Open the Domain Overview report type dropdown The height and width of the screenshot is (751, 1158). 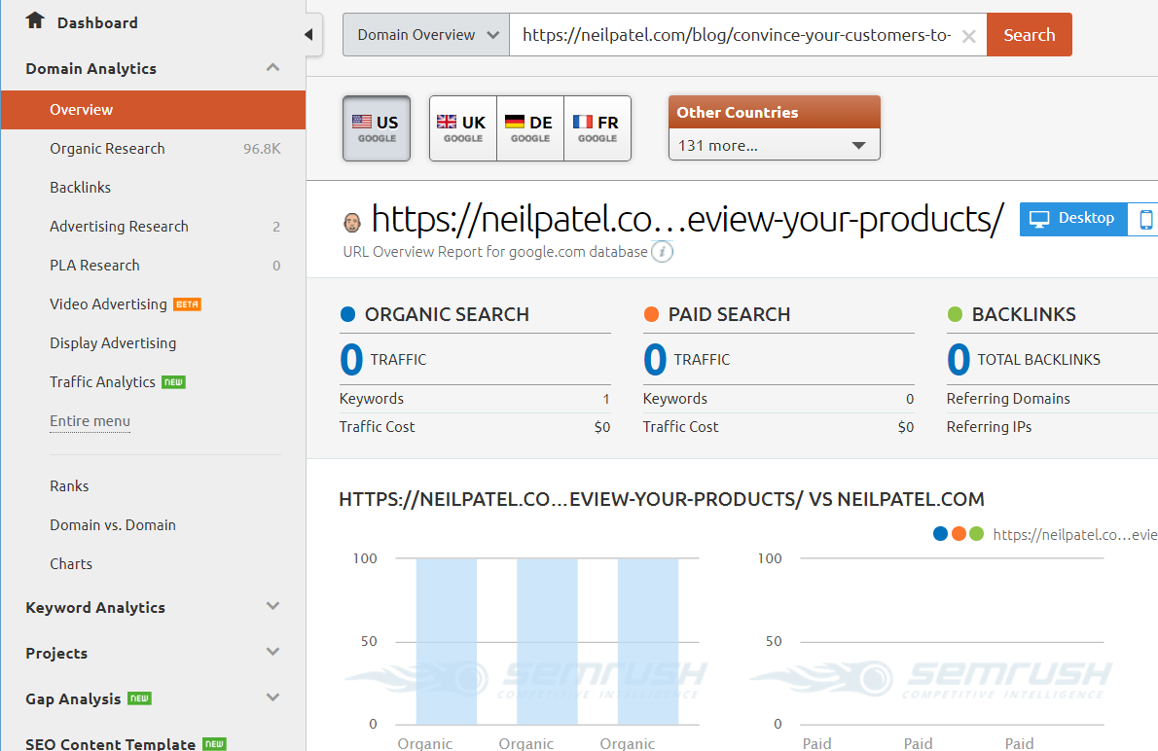[x=426, y=35]
